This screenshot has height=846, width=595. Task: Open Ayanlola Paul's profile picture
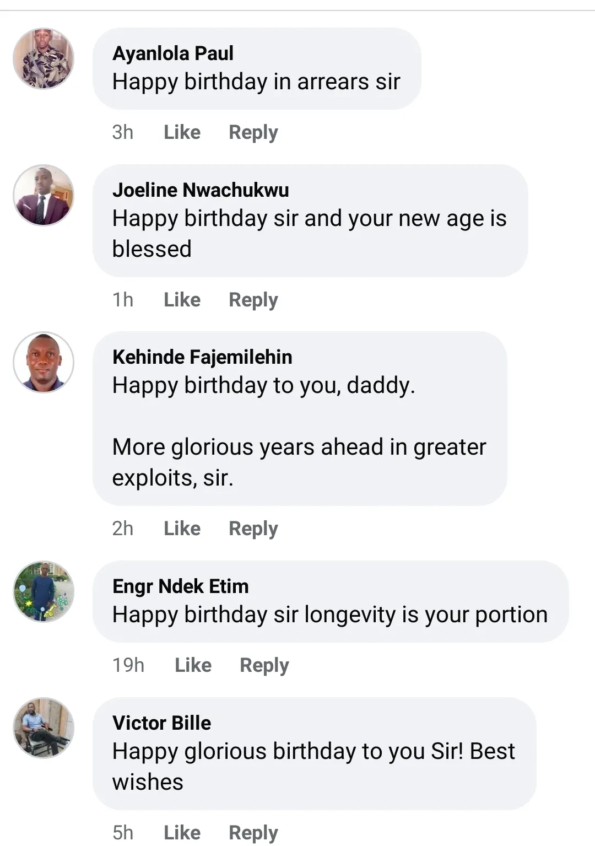coord(44,59)
